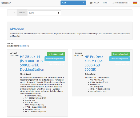This screenshot has width=140, height=118.
Task: Open the shopping cart showing 0 Pos.
Action: click(x=95, y=3)
